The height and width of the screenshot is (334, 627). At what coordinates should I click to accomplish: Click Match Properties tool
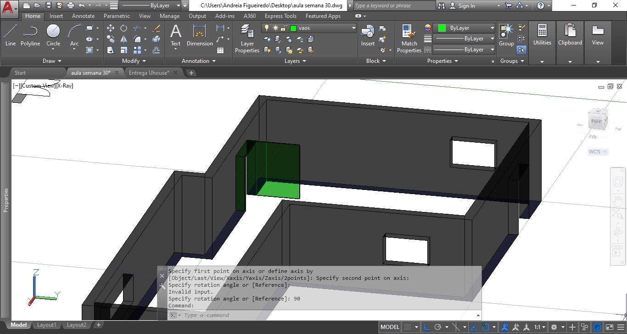point(409,39)
